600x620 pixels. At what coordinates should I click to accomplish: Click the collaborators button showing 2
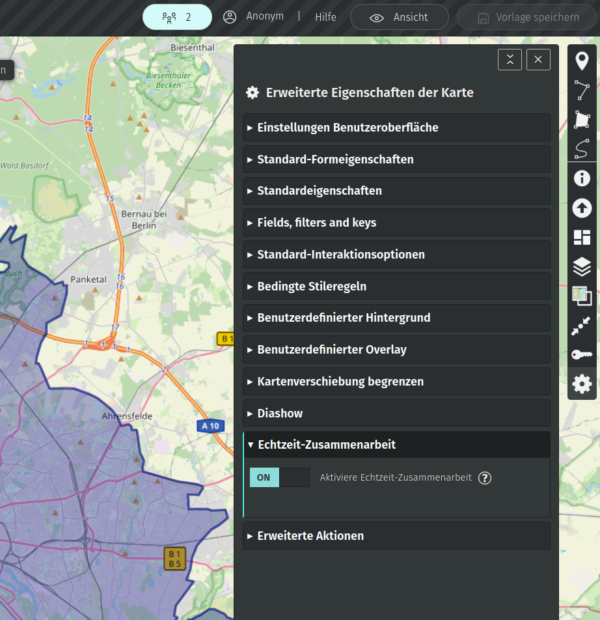coord(177,18)
